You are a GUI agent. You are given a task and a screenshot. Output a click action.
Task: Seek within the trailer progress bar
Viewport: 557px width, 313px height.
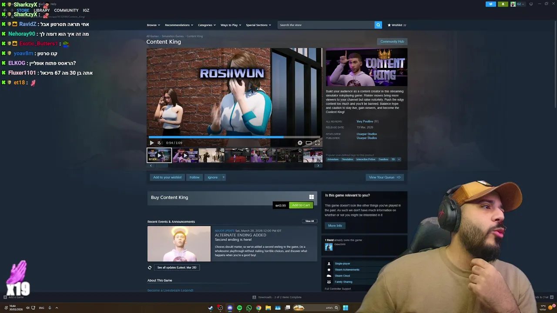tap(234, 137)
